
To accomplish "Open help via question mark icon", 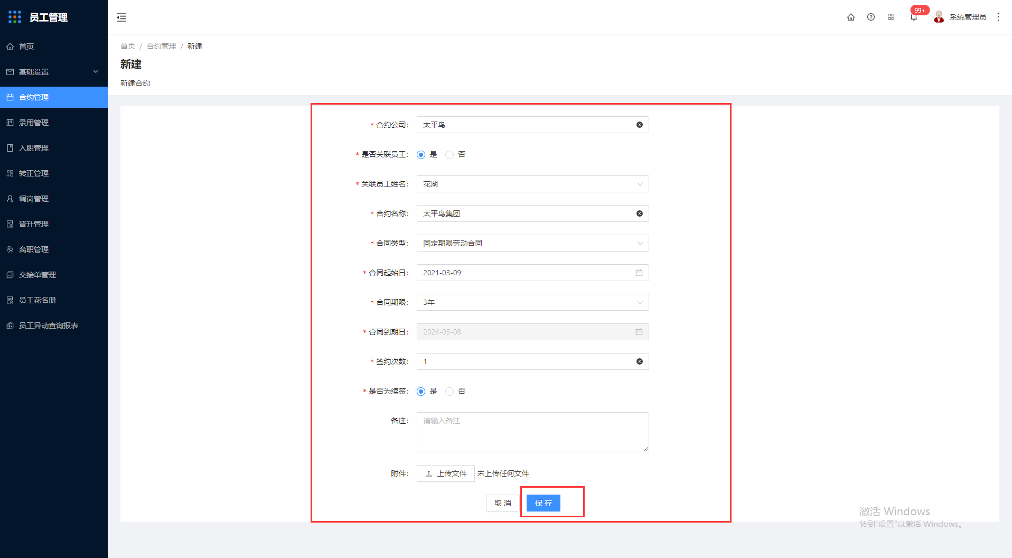I will point(871,17).
